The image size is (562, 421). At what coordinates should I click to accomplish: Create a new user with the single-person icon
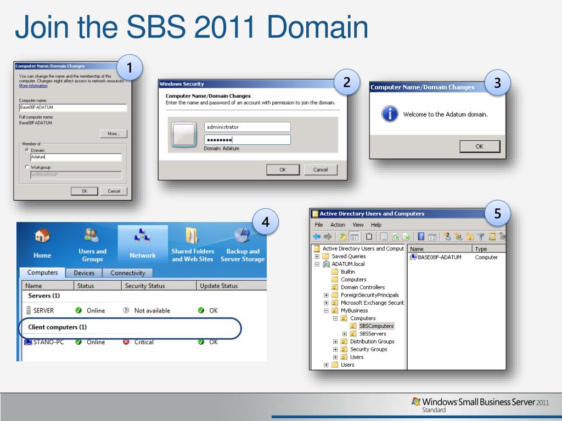447,237
